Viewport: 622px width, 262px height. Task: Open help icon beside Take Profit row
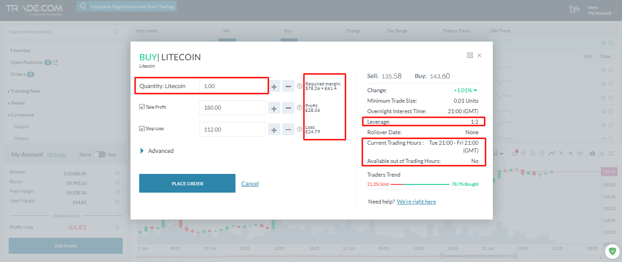(x=299, y=108)
